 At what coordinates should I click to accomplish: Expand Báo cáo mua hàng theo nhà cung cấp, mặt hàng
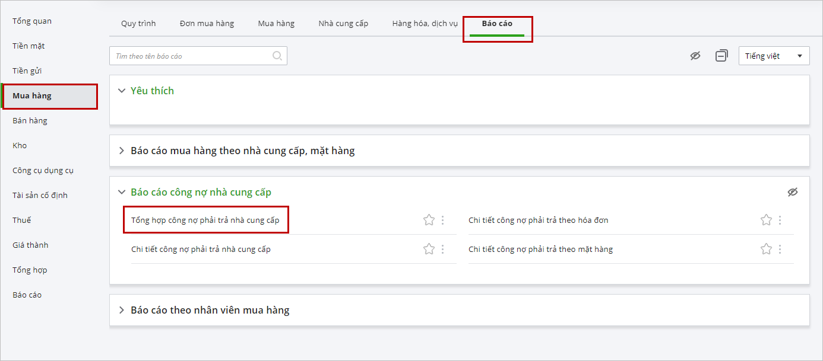click(x=122, y=151)
